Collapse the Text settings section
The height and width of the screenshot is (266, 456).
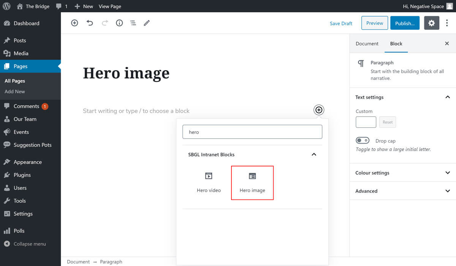[447, 97]
